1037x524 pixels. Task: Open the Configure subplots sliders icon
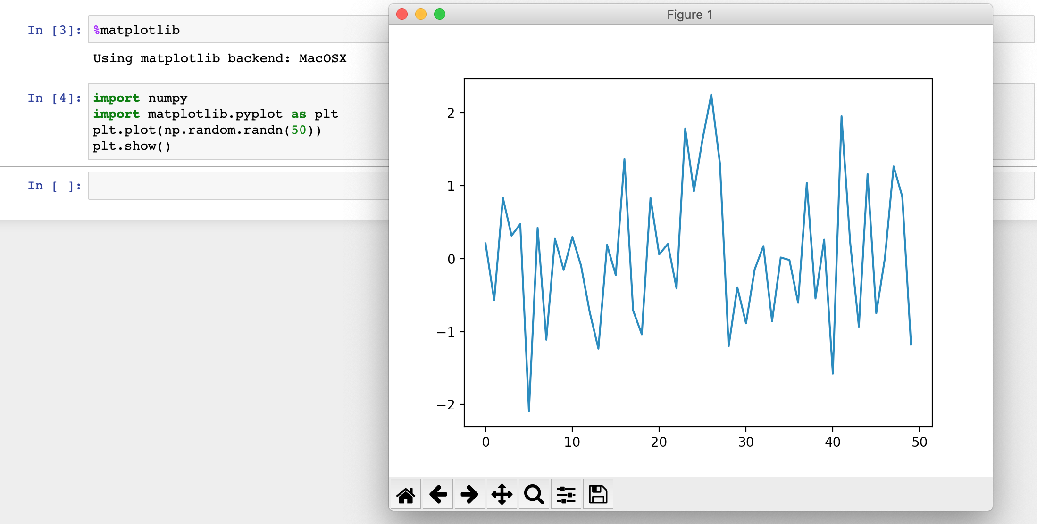coord(566,494)
